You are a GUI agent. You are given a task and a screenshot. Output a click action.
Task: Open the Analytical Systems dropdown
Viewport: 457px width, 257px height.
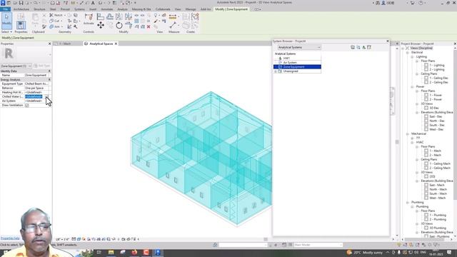(299, 47)
